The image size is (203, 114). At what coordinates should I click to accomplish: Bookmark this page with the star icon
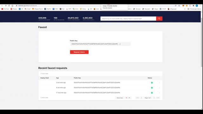(x=179, y=6)
